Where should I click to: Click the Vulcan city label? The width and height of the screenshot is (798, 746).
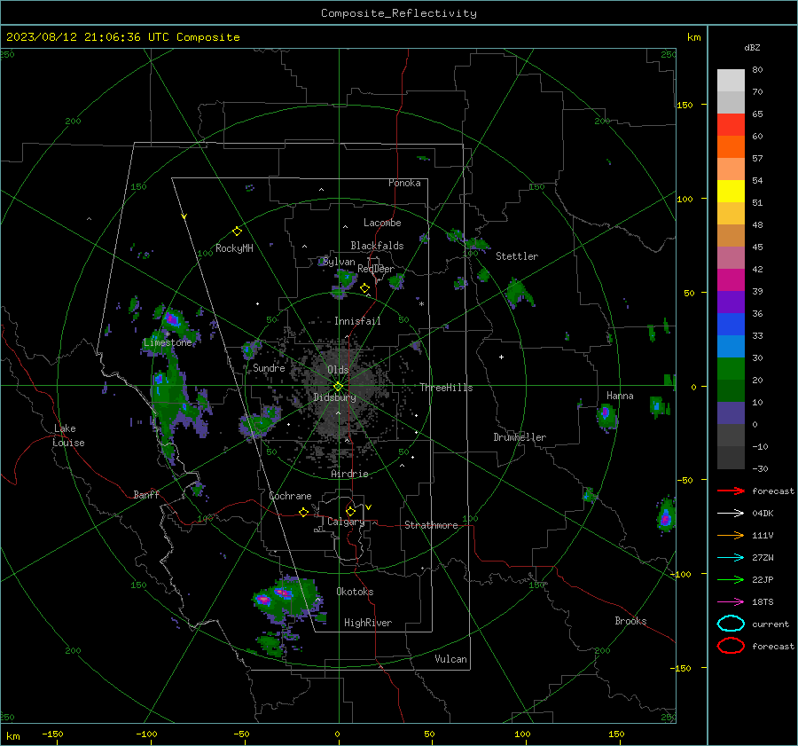click(451, 659)
